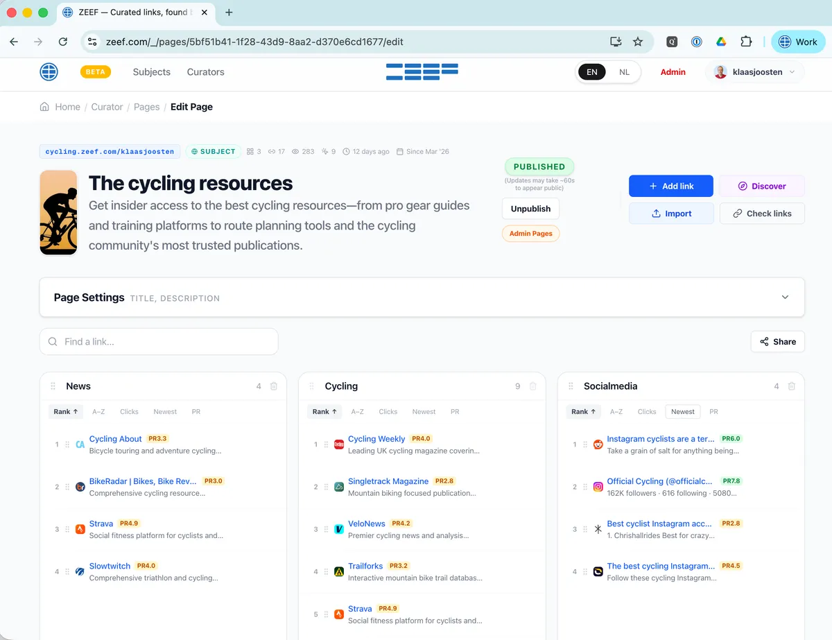Click the Slowtwitch favicon
The height and width of the screenshot is (640, 832).
(80, 572)
